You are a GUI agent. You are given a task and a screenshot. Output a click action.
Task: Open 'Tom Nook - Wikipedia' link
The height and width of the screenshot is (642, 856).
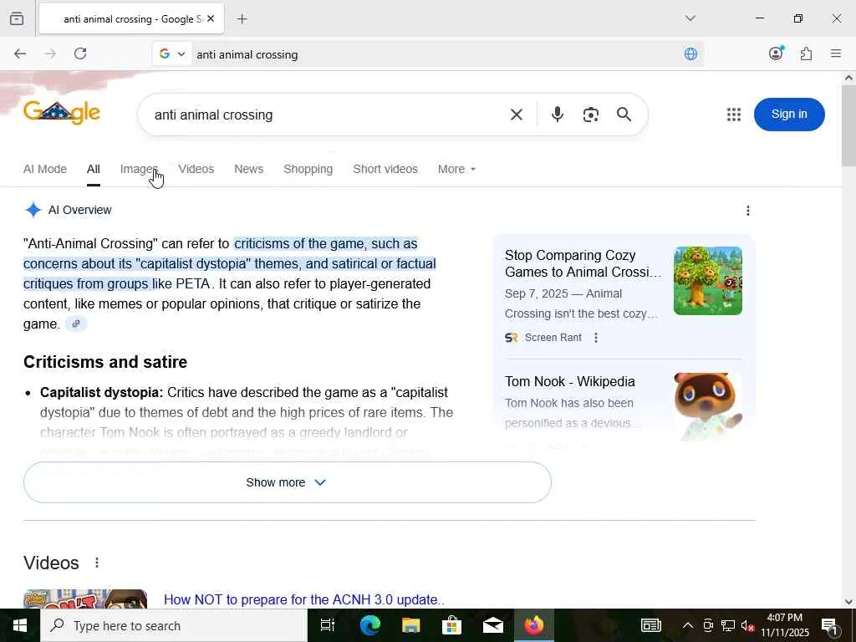coord(569,381)
